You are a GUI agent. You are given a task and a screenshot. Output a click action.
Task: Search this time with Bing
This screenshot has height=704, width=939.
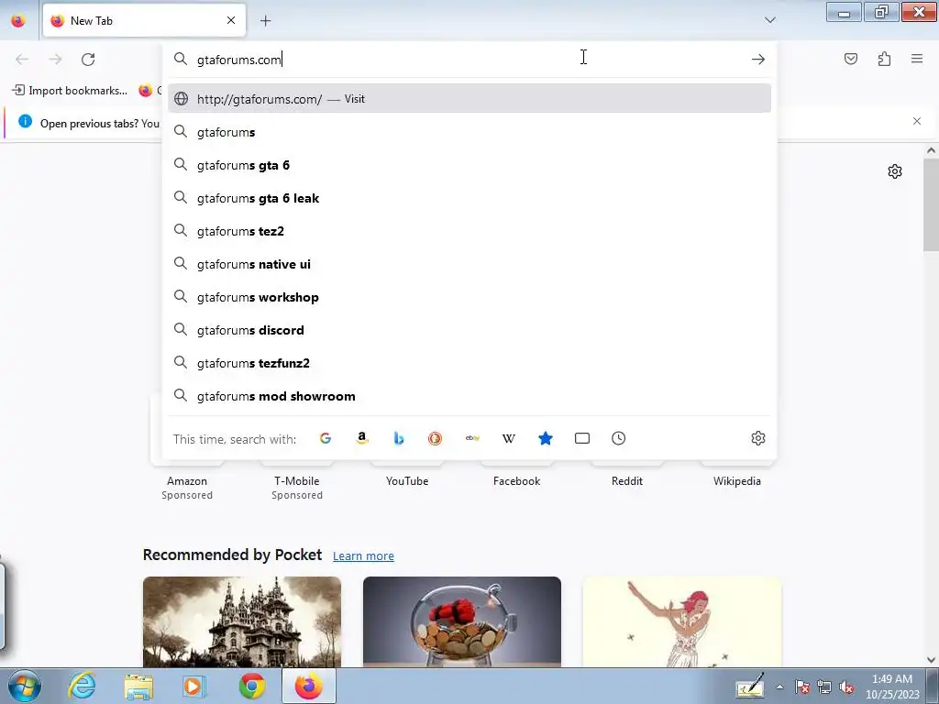(x=399, y=438)
